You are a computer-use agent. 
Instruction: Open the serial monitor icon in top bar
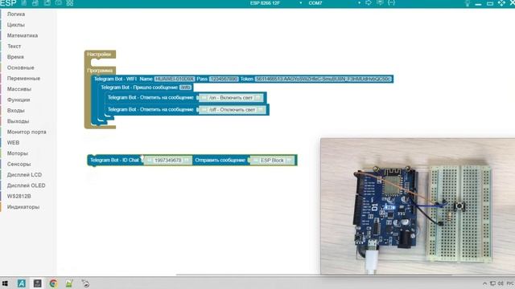380,2
